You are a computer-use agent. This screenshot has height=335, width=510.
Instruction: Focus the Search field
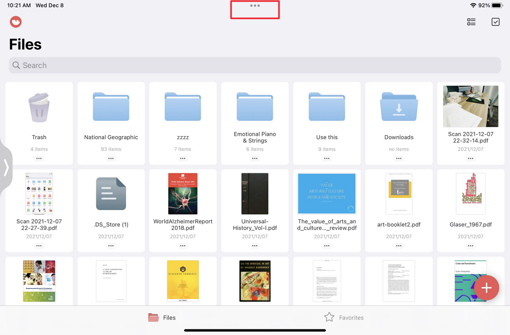click(x=255, y=65)
